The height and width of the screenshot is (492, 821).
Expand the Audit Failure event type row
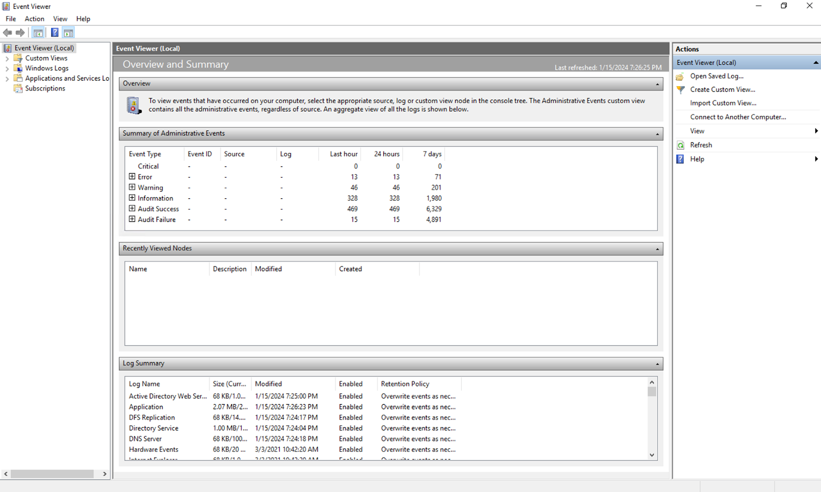[132, 219]
